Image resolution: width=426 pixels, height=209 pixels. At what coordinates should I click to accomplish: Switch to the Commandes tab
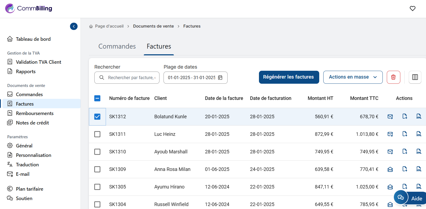tap(117, 46)
